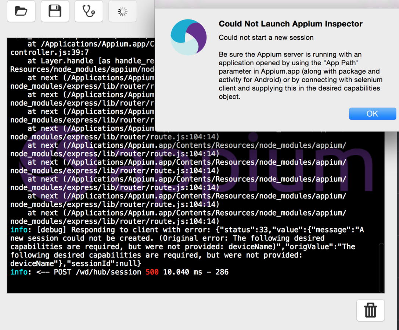The height and width of the screenshot is (330, 399).
Task: Click "Could Not Launch Appium Inspector" heading
Action: click(x=291, y=23)
